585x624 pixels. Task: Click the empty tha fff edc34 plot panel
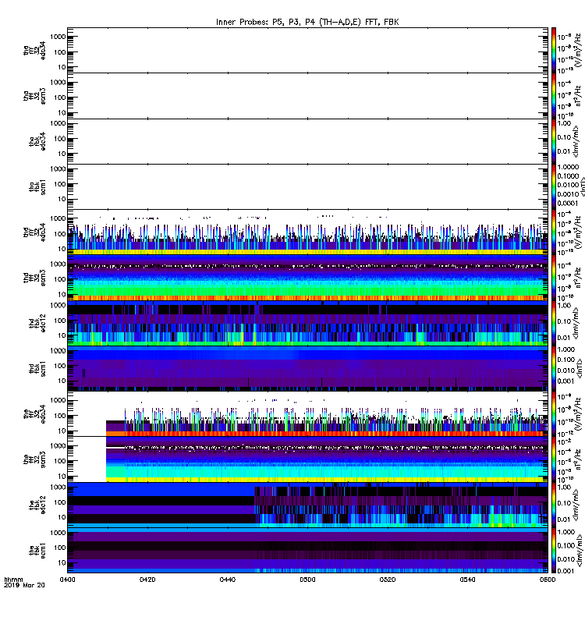[307, 50]
